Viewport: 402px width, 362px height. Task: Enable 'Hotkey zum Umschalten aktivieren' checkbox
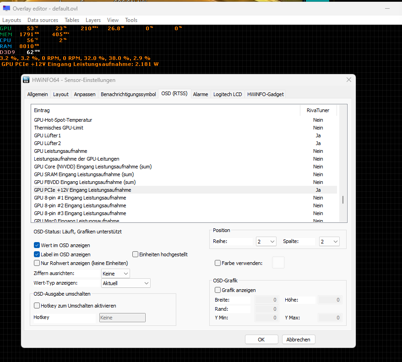pyautogui.click(x=37, y=306)
